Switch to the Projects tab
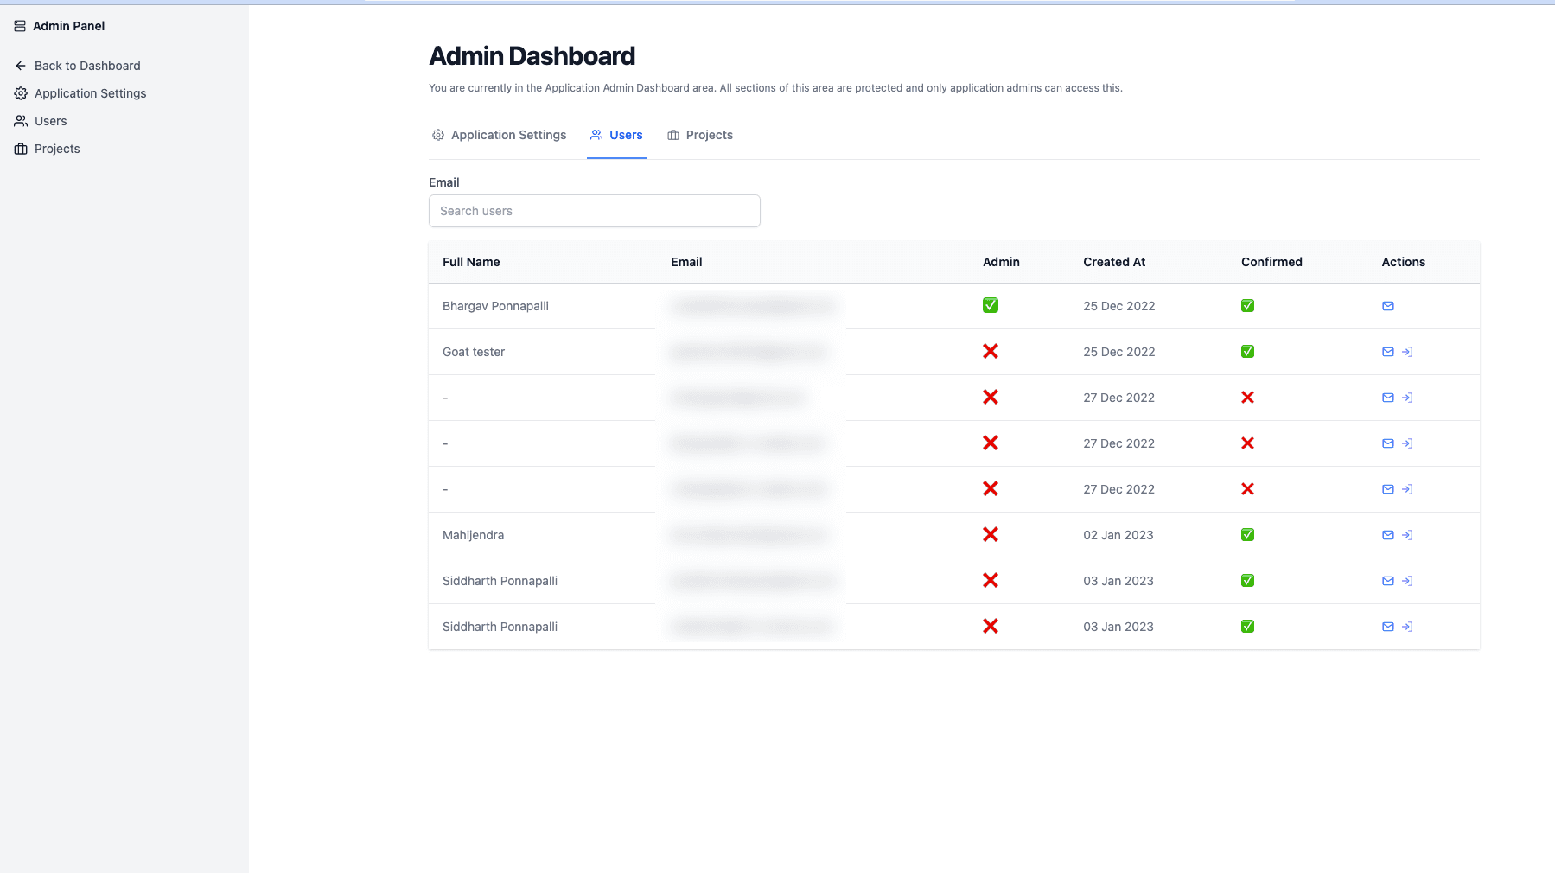Viewport: 1555px width, 873px height. coord(700,135)
